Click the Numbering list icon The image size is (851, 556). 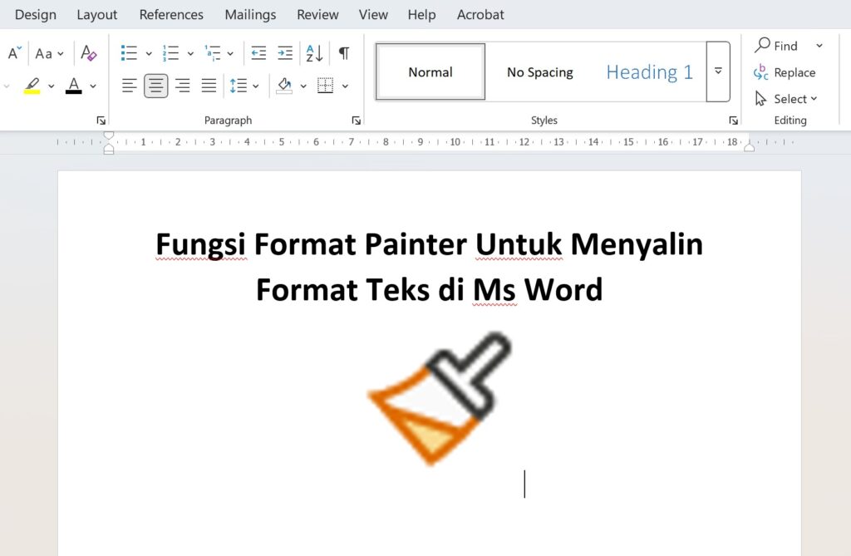click(x=170, y=53)
